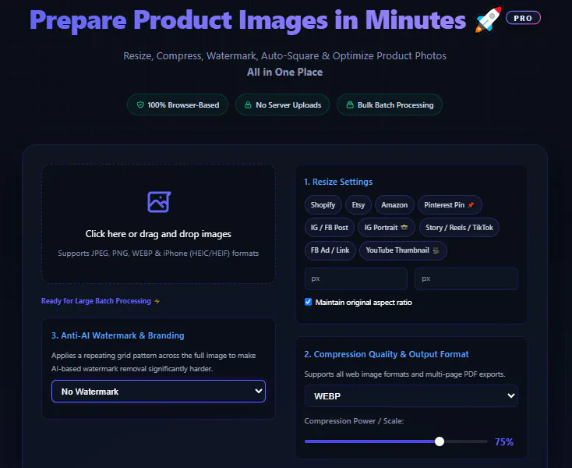Click the Compression Power / Scale label
Viewport: 572px width, 468px height.
coord(354,421)
